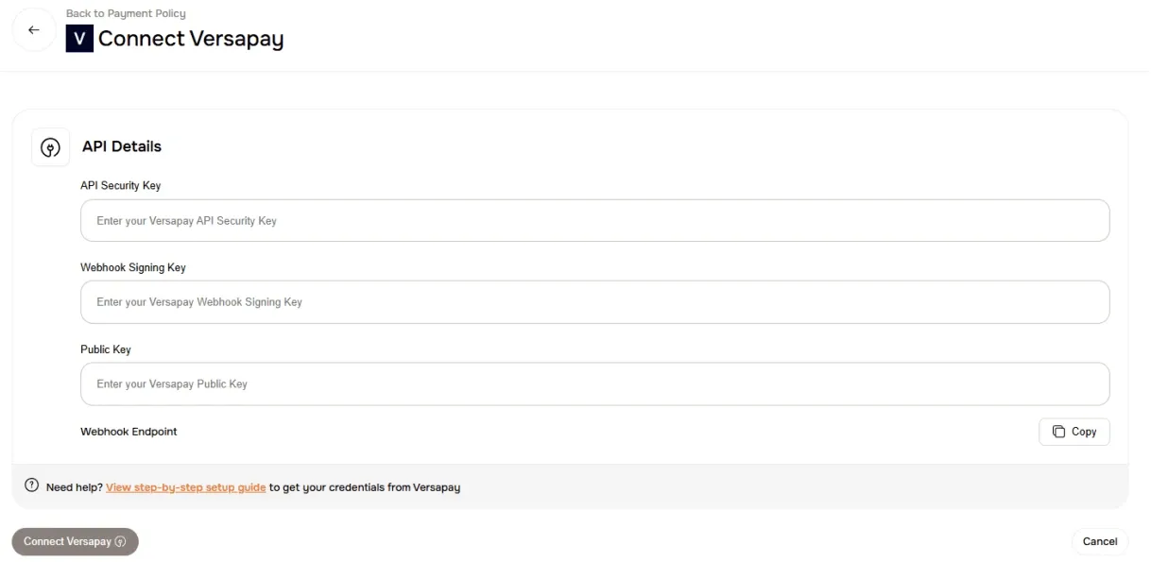The width and height of the screenshot is (1151, 562).
Task: Focus the Public Key input field
Action: pos(593,383)
